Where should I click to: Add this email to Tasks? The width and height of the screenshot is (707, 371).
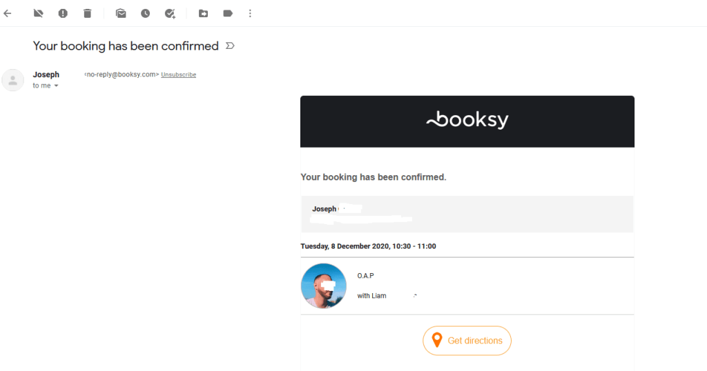pyautogui.click(x=170, y=13)
